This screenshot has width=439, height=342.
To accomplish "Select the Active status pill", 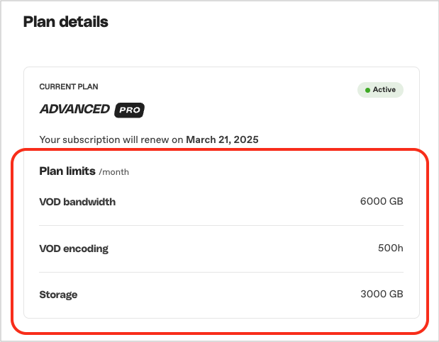I will coord(380,90).
